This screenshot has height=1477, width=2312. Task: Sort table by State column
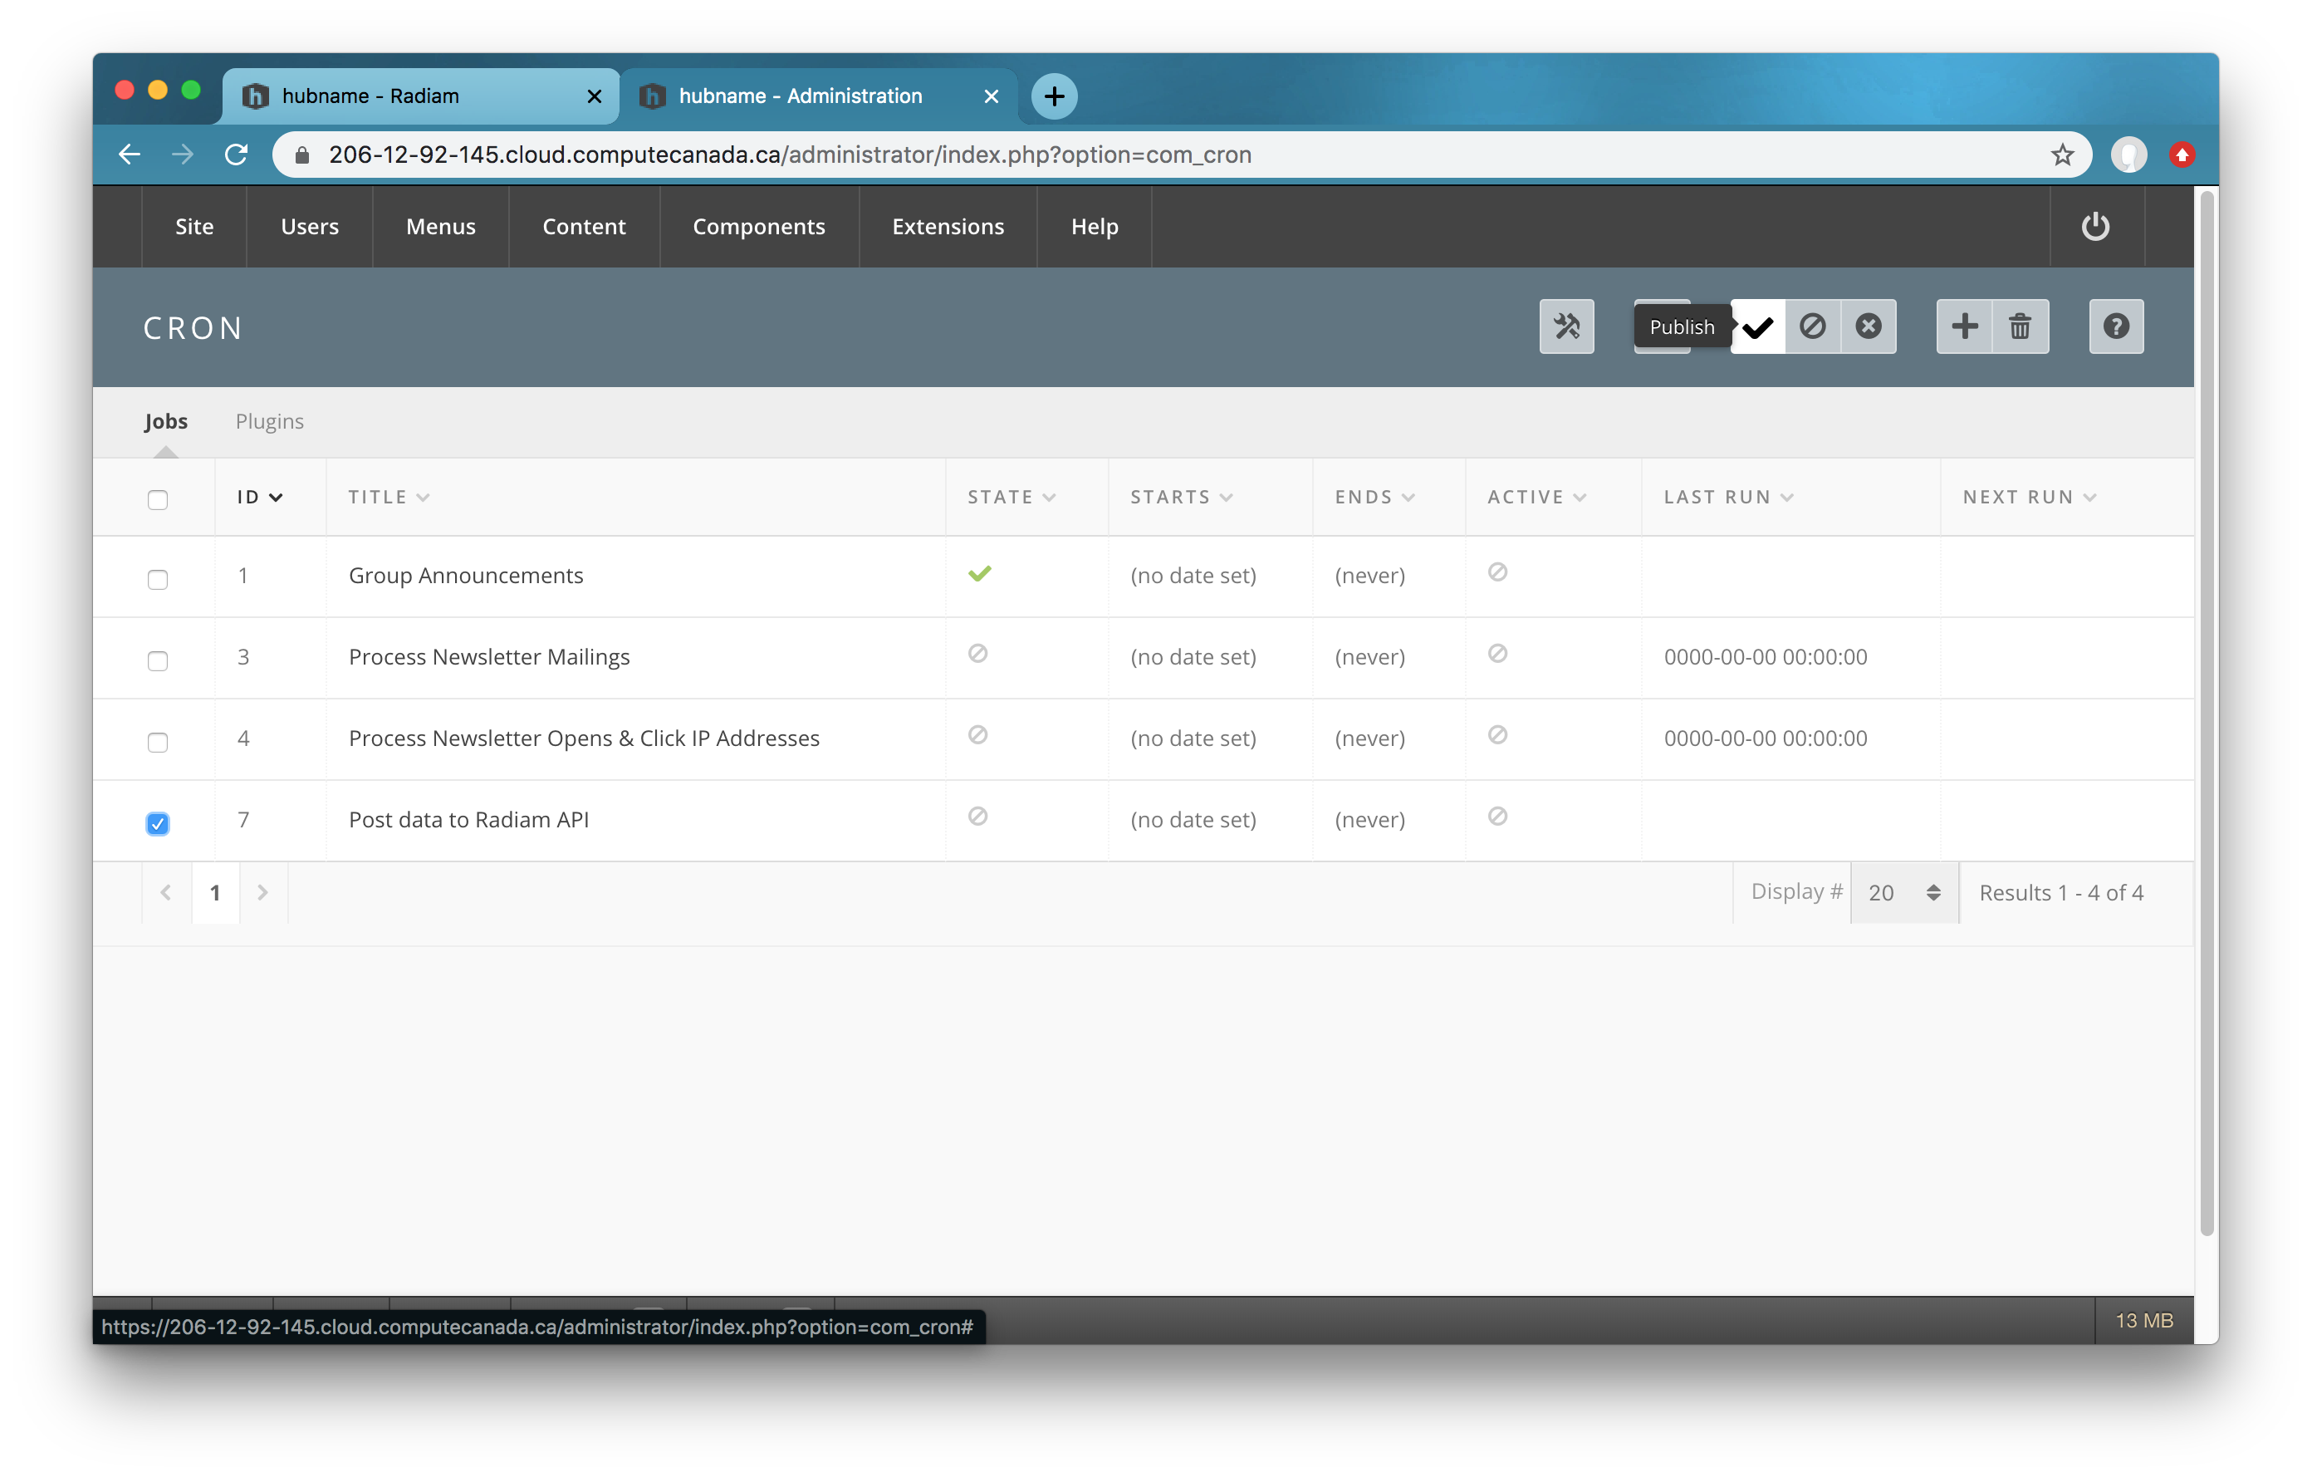click(1011, 498)
